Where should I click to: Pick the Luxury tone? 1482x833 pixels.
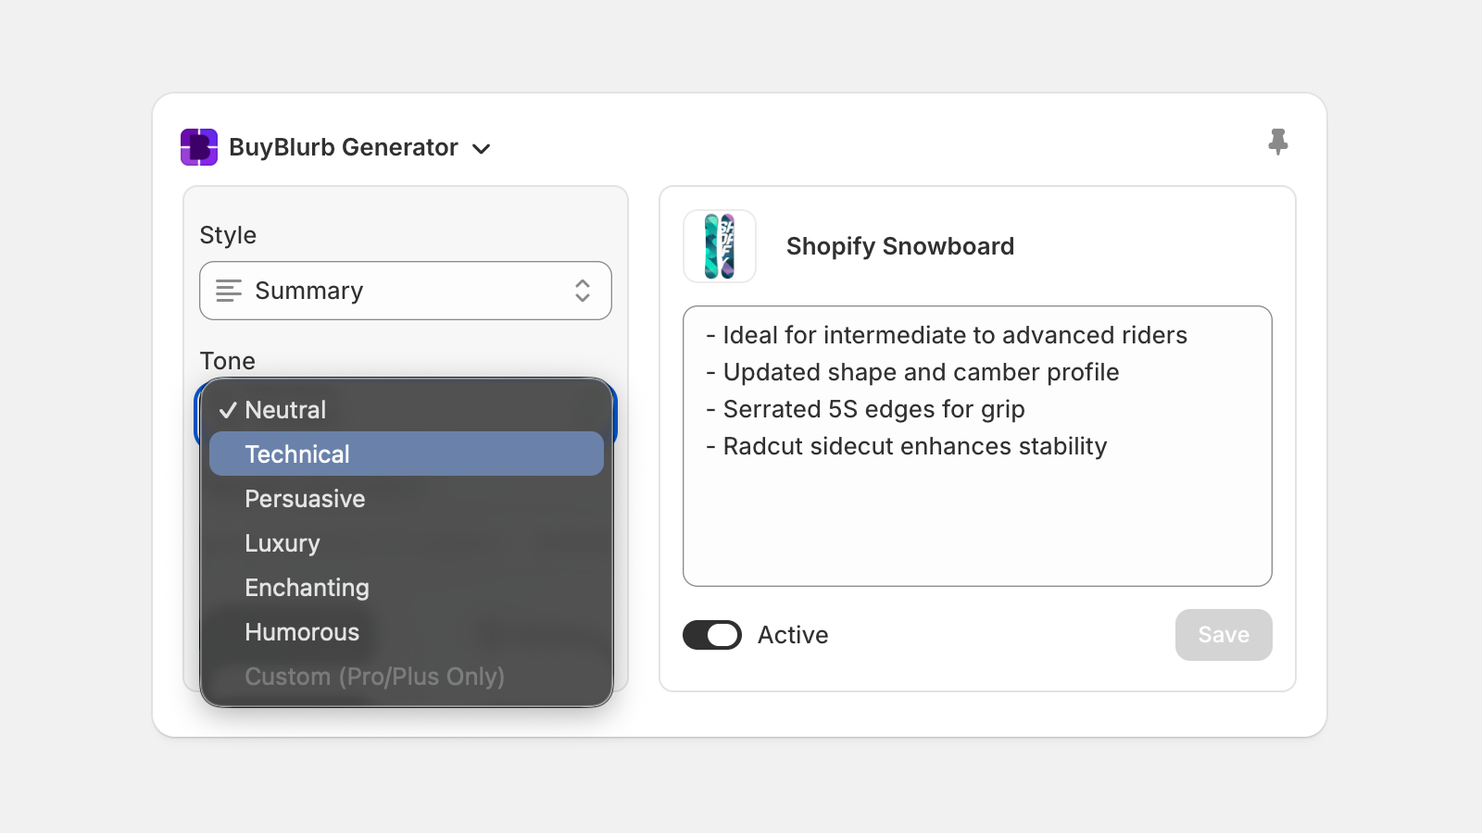(283, 543)
